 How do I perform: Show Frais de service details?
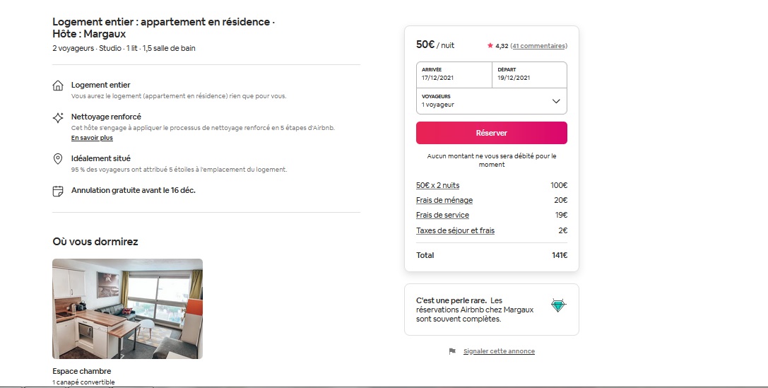[x=442, y=215]
